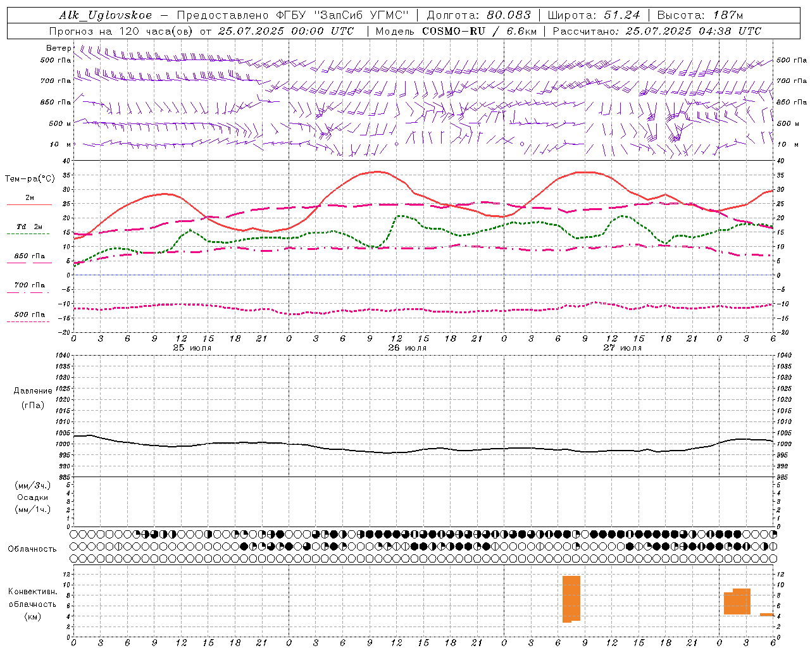Click the 26 июля date label

pos(408,348)
